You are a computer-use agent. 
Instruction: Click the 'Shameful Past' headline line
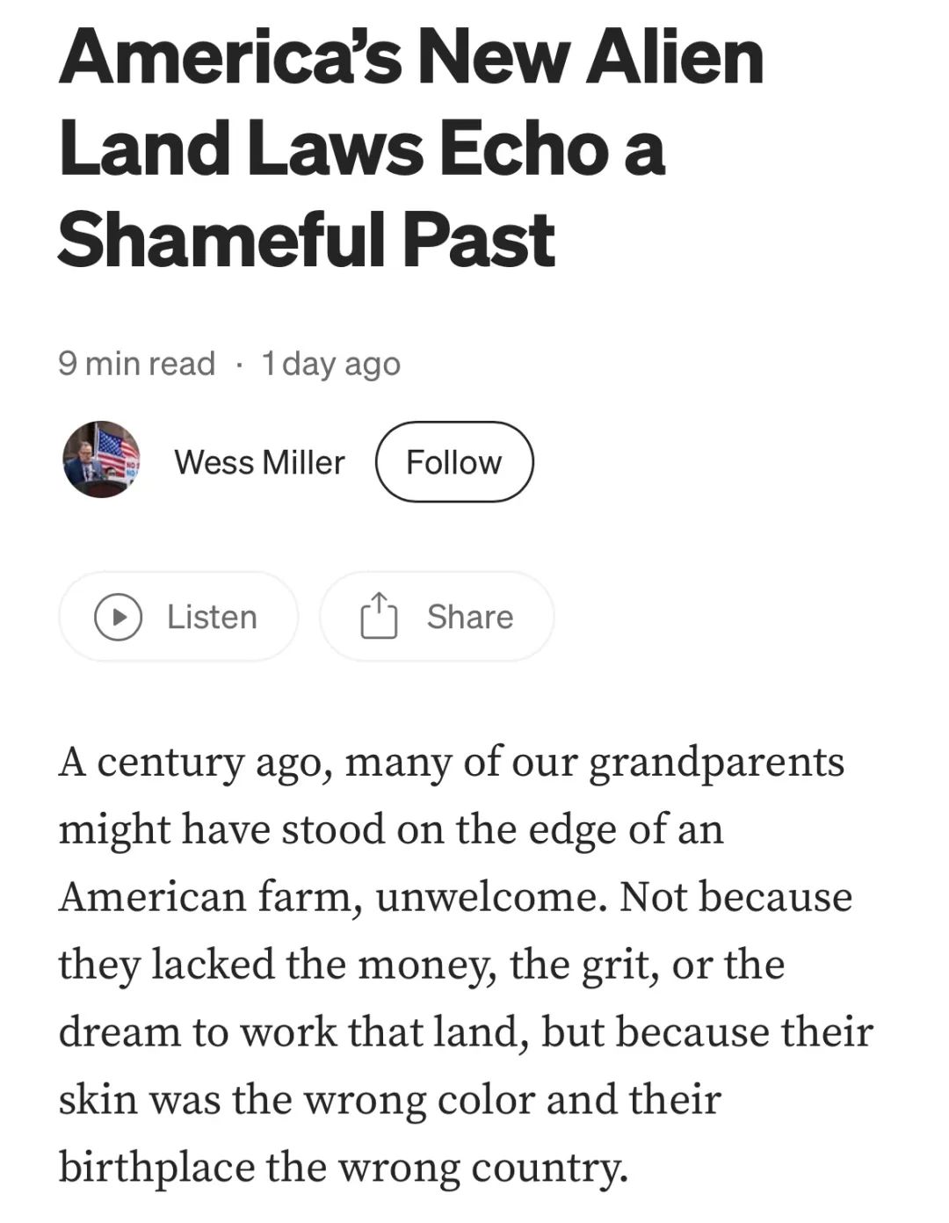pyautogui.click(x=307, y=239)
